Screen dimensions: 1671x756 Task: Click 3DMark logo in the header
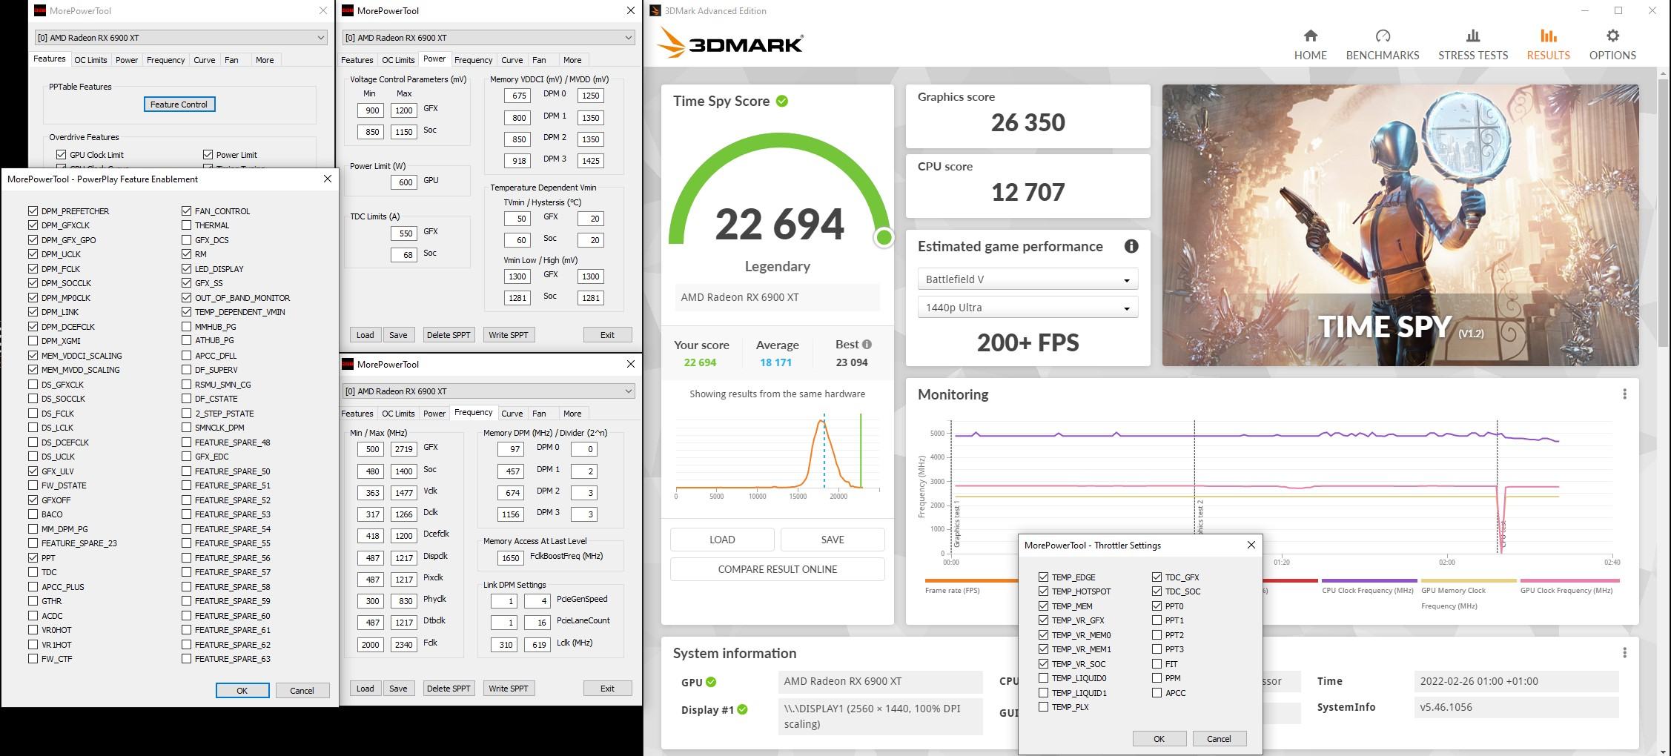pyautogui.click(x=729, y=43)
